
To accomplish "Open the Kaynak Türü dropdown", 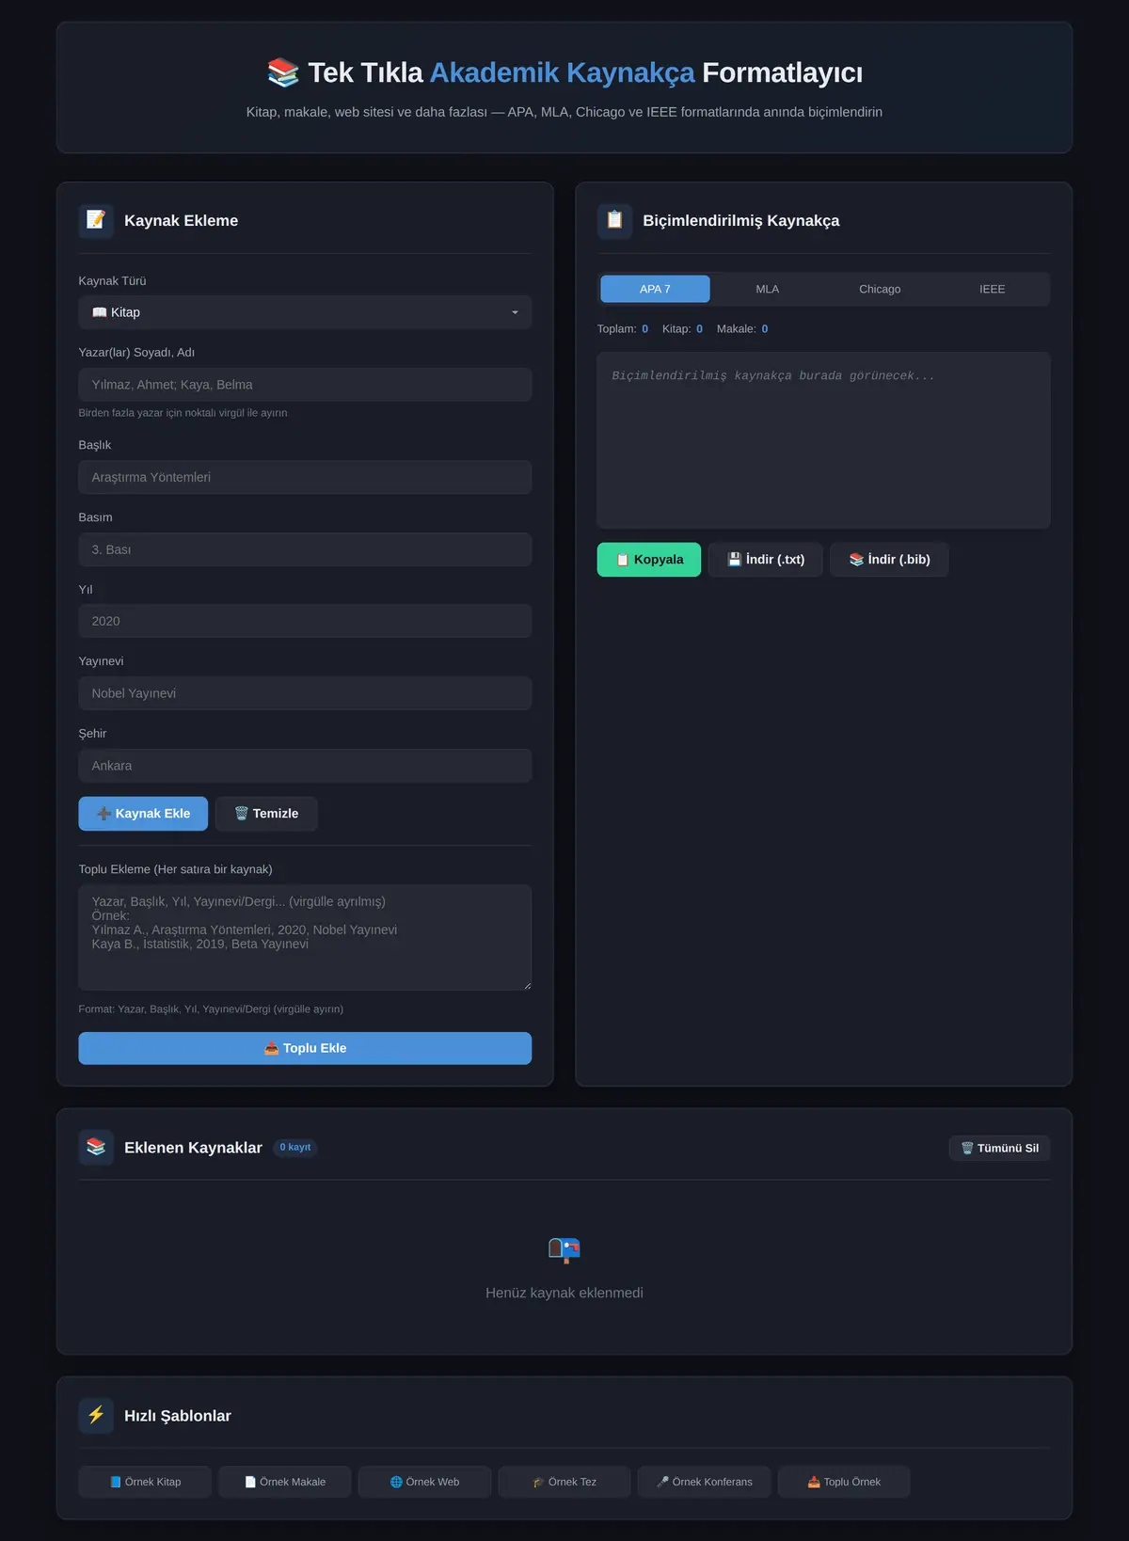I will [305, 312].
